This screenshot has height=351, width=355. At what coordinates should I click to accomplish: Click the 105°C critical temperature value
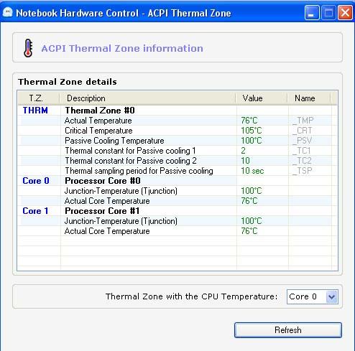(252, 131)
